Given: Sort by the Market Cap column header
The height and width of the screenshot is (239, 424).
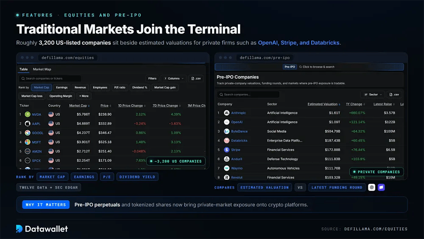Looking at the screenshot, I should point(79,106).
